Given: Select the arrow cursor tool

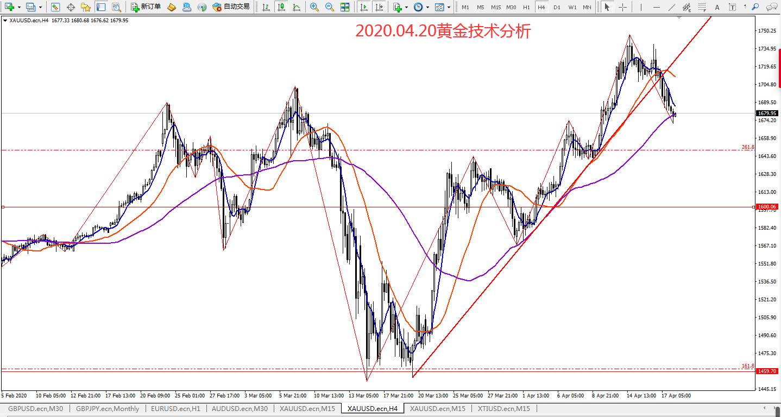Looking at the screenshot, I should [x=607, y=7].
